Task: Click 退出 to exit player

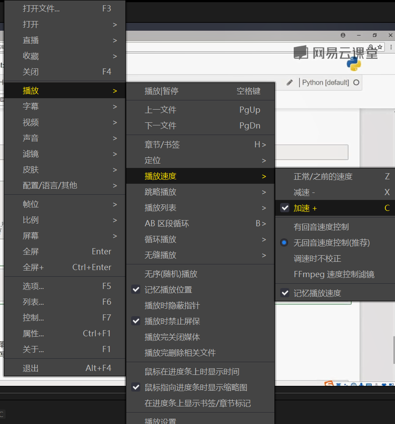Action: [x=65, y=368]
